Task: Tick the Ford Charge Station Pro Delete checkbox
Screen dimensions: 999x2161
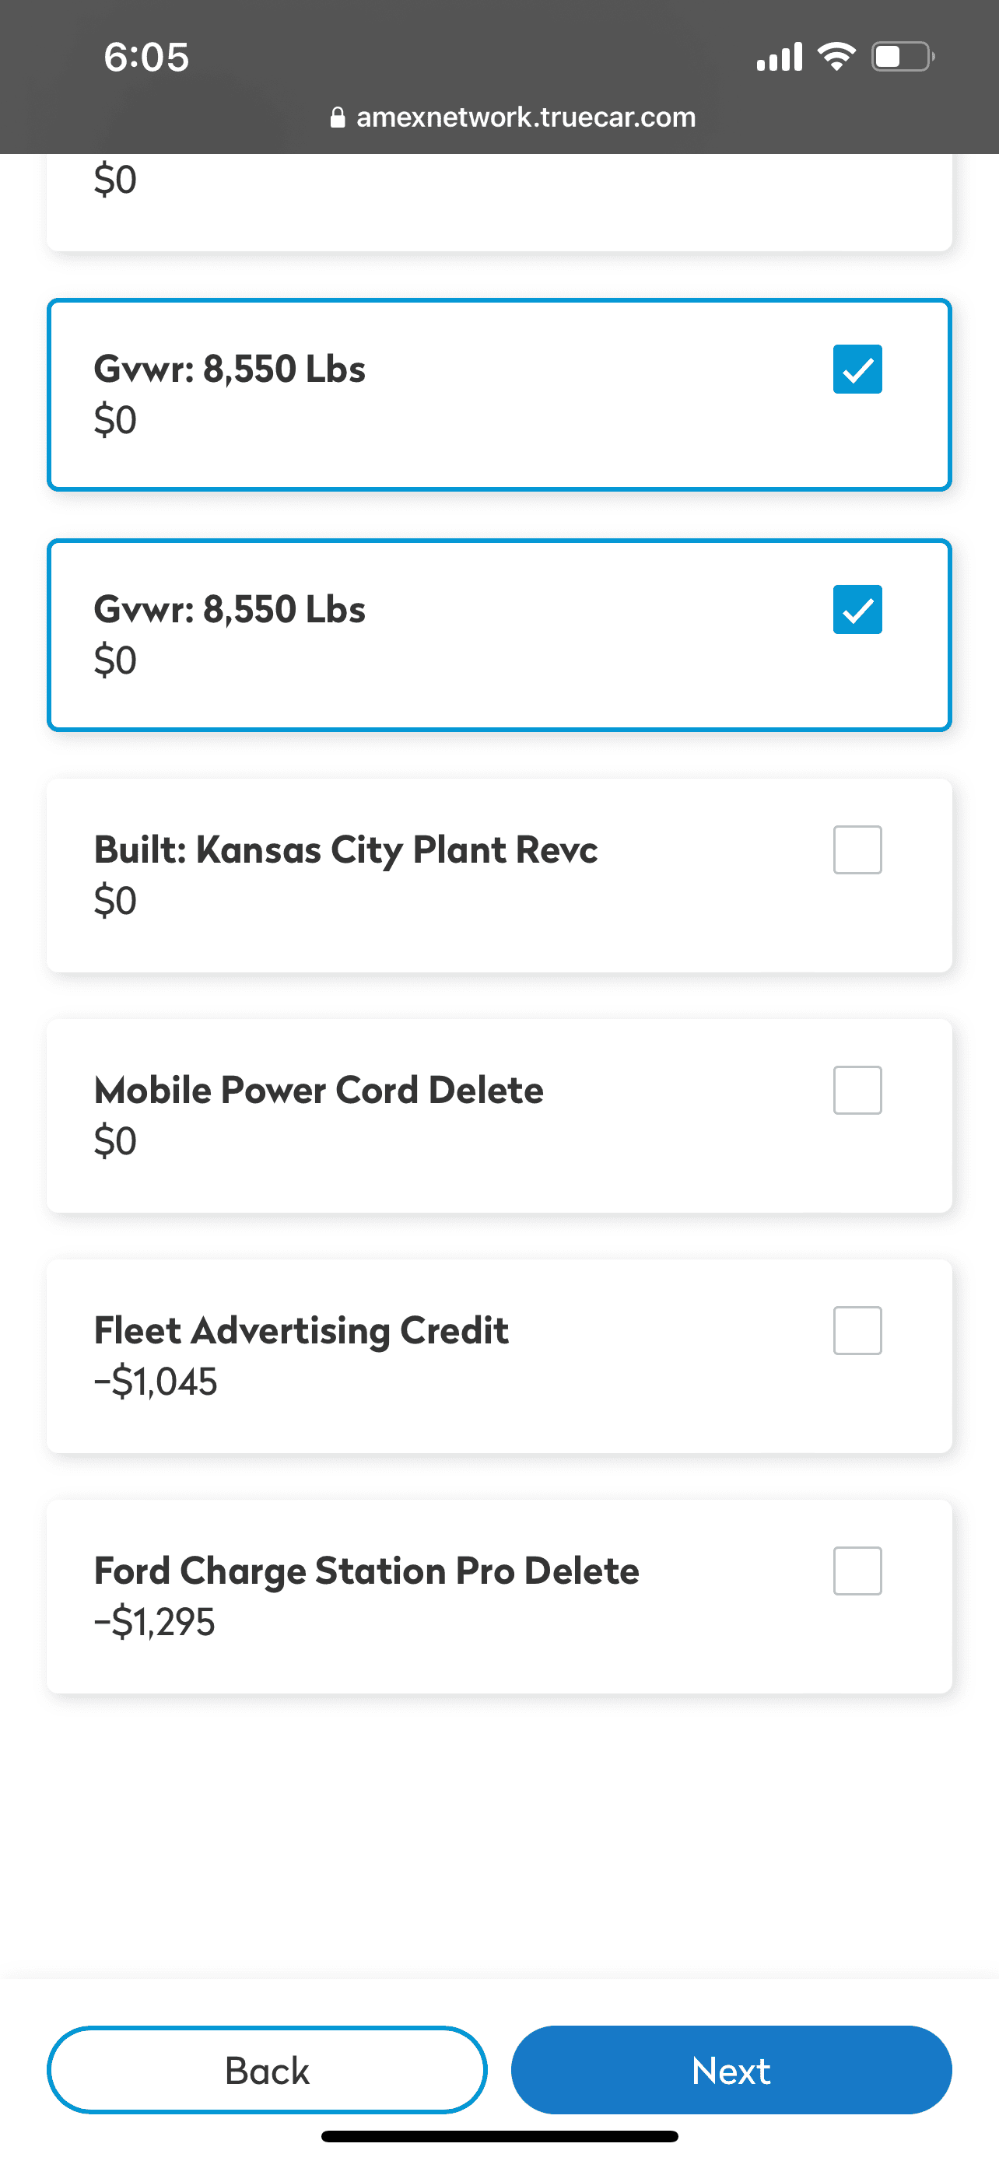Action: coord(857,1571)
